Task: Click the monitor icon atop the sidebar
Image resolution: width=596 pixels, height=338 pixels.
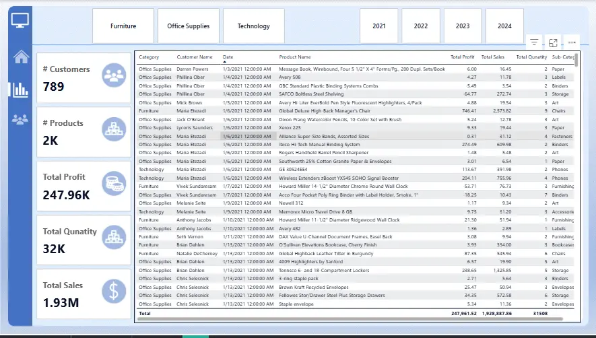Action: click(x=20, y=20)
